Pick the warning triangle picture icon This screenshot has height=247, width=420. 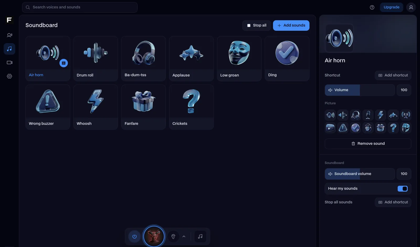click(343, 128)
